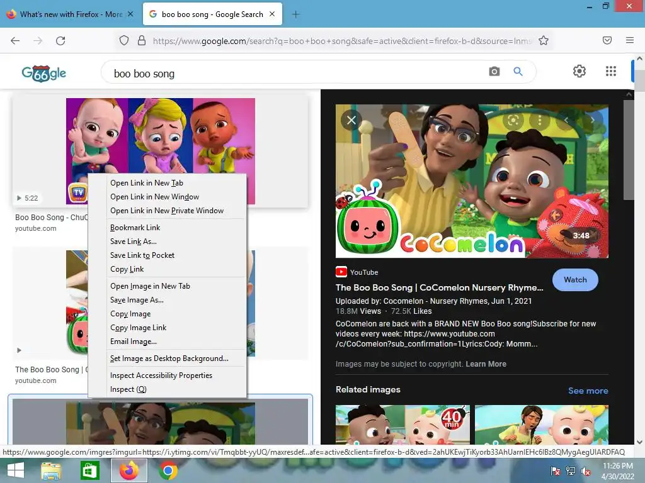Viewport: 645px width, 483px height.
Task: Click Firefox icon in the taskbar
Action: click(x=129, y=470)
